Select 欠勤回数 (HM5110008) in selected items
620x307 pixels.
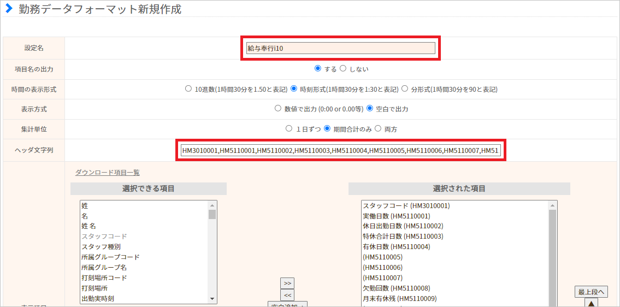point(454,288)
